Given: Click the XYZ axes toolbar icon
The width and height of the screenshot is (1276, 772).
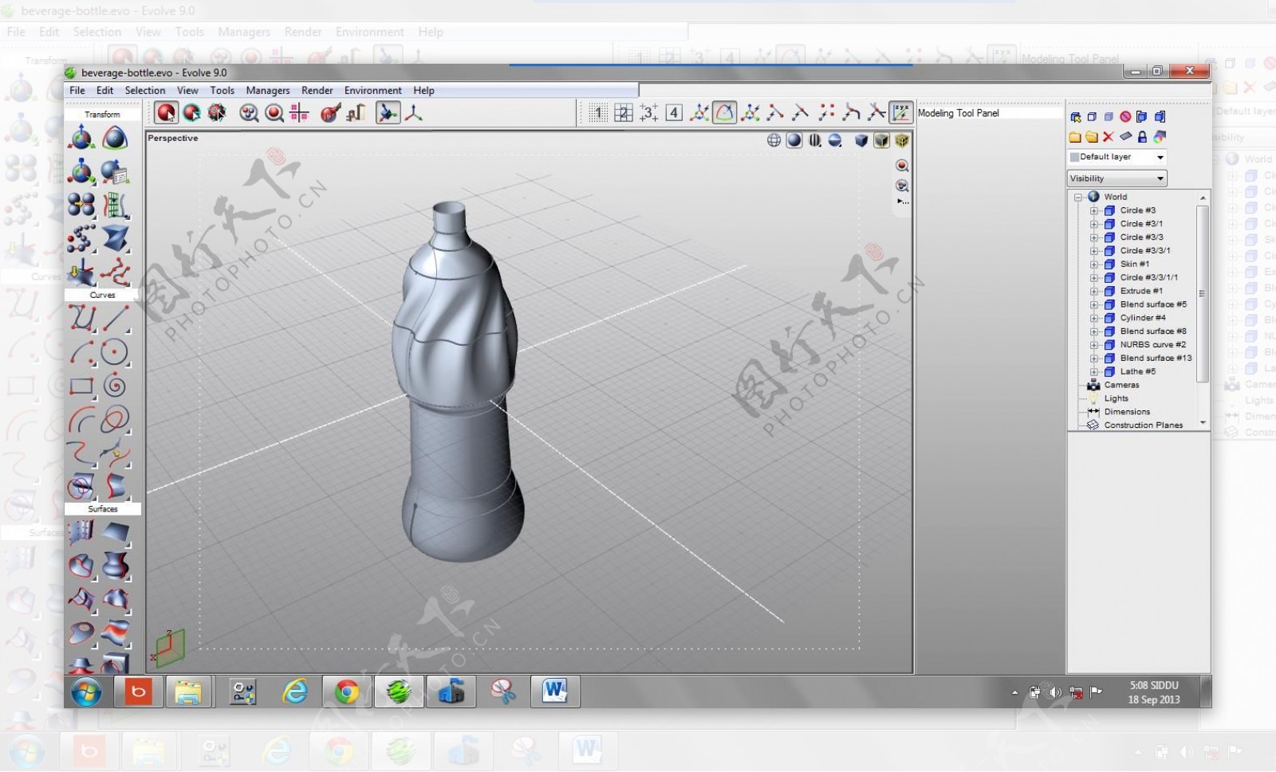Looking at the screenshot, I should pos(414,113).
